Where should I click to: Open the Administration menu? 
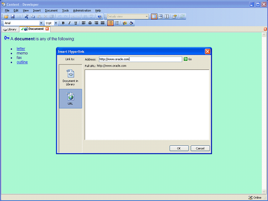tap(82, 10)
